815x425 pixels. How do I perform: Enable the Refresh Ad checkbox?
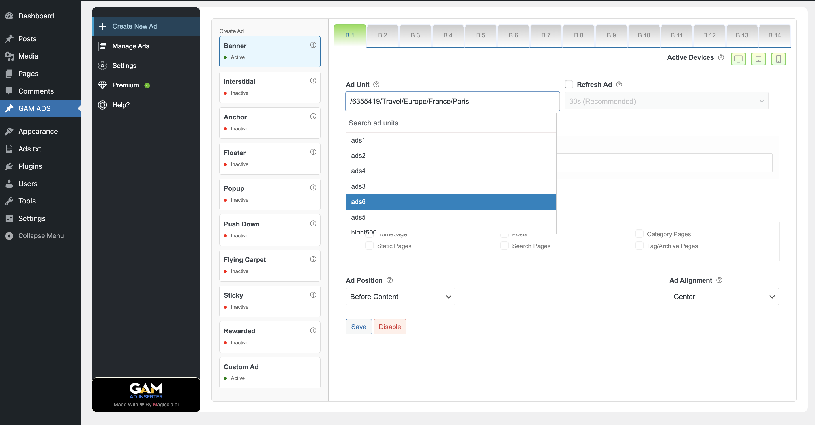569,84
